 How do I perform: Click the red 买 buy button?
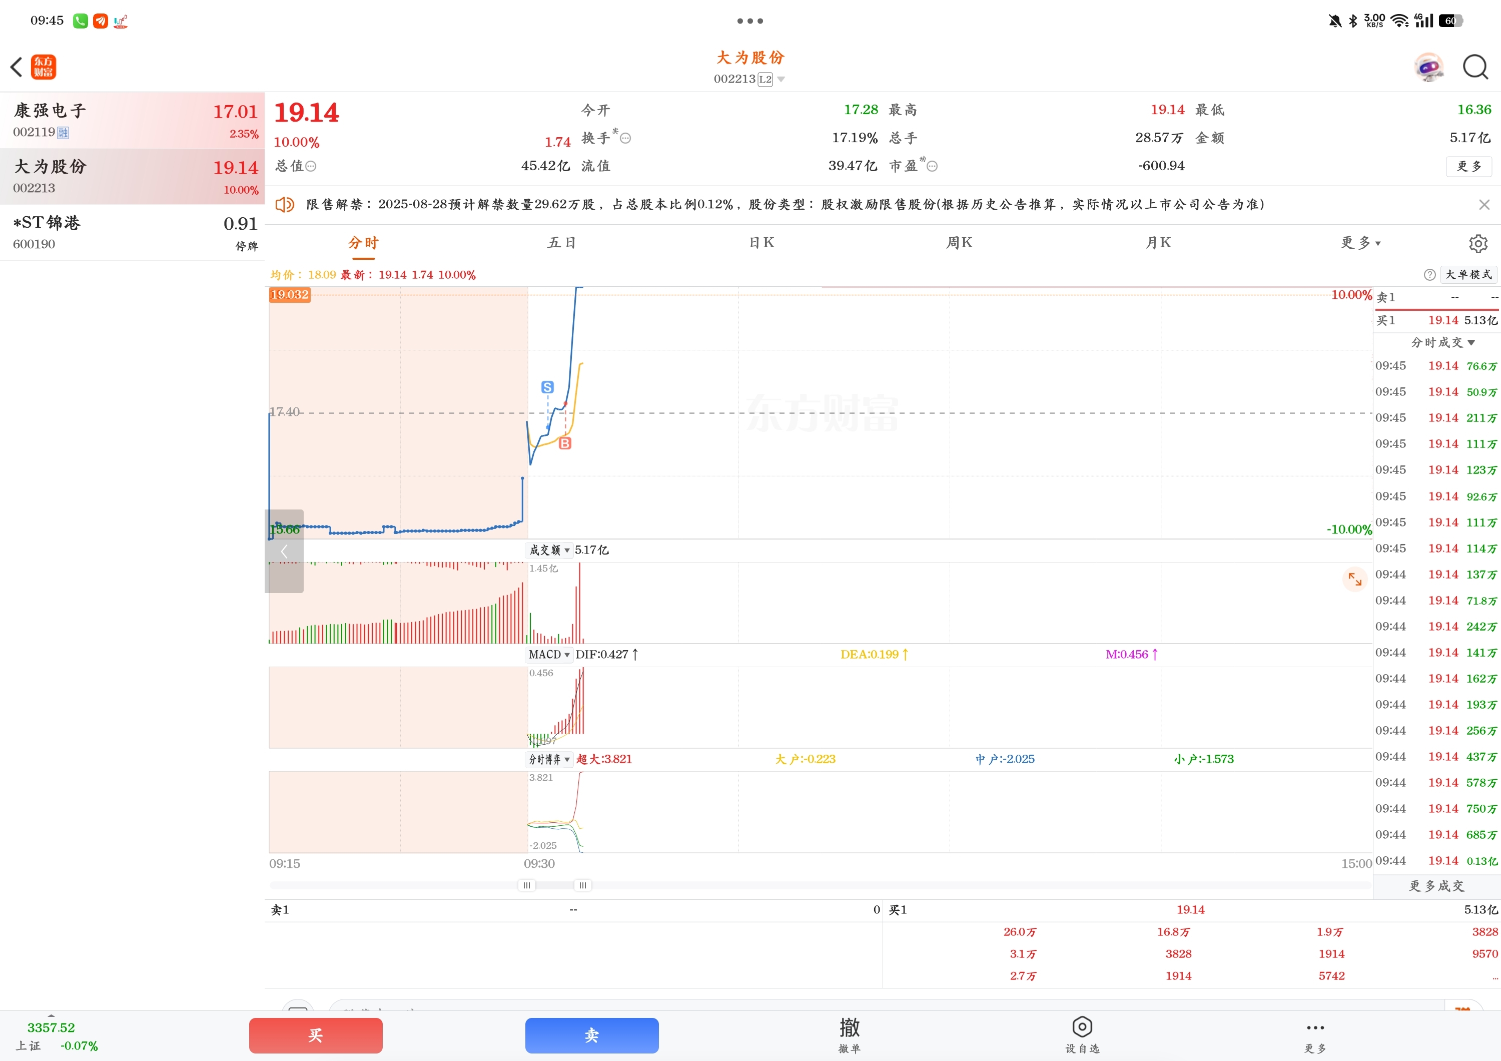pyautogui.click(x=316, y=1035)
